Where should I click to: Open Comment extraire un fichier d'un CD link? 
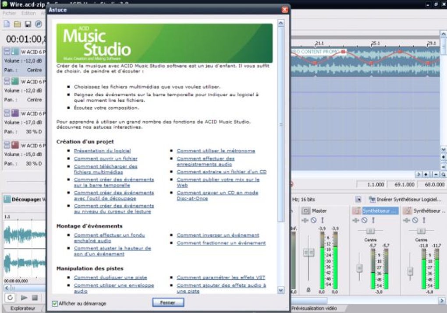221,172
